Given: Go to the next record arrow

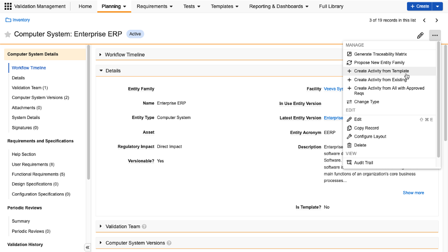Looking at the screenshot, I should [437, 21].
